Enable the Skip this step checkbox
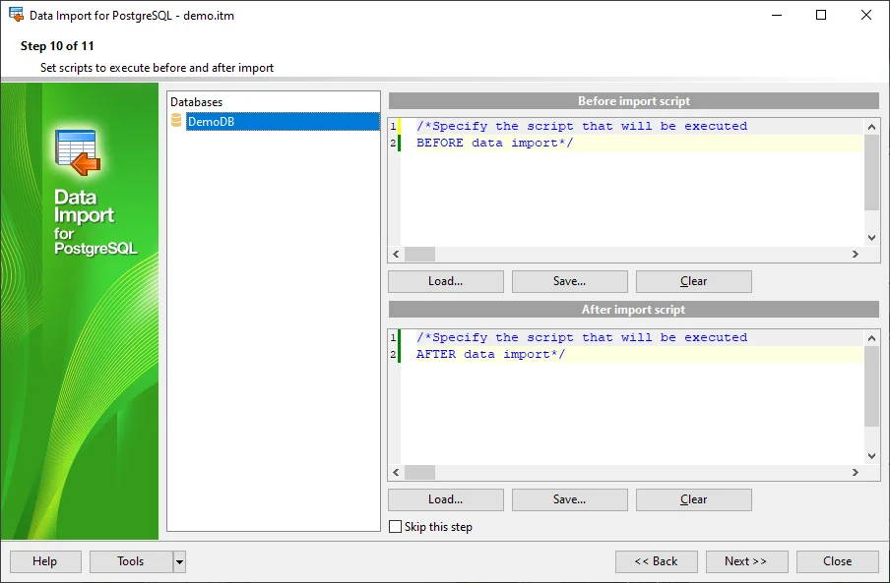This screenshot has height=583, width=890. click(x=396, y=527)
